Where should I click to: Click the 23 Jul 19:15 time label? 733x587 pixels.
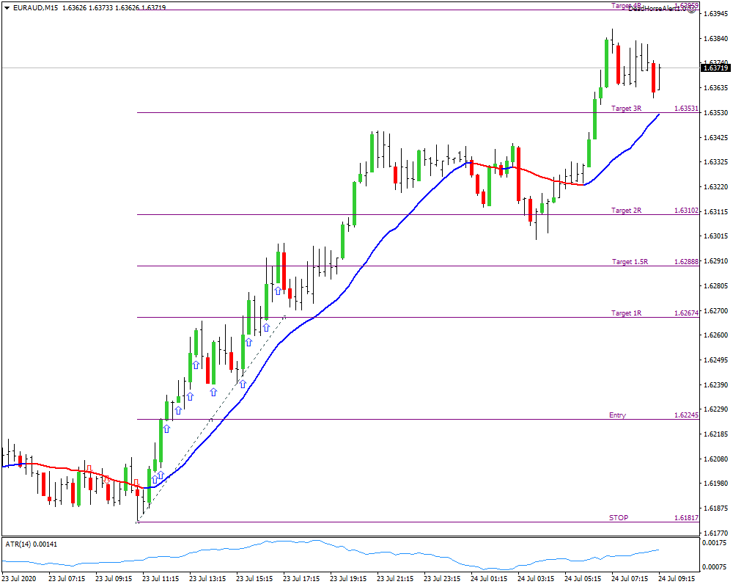coord(348,579)
